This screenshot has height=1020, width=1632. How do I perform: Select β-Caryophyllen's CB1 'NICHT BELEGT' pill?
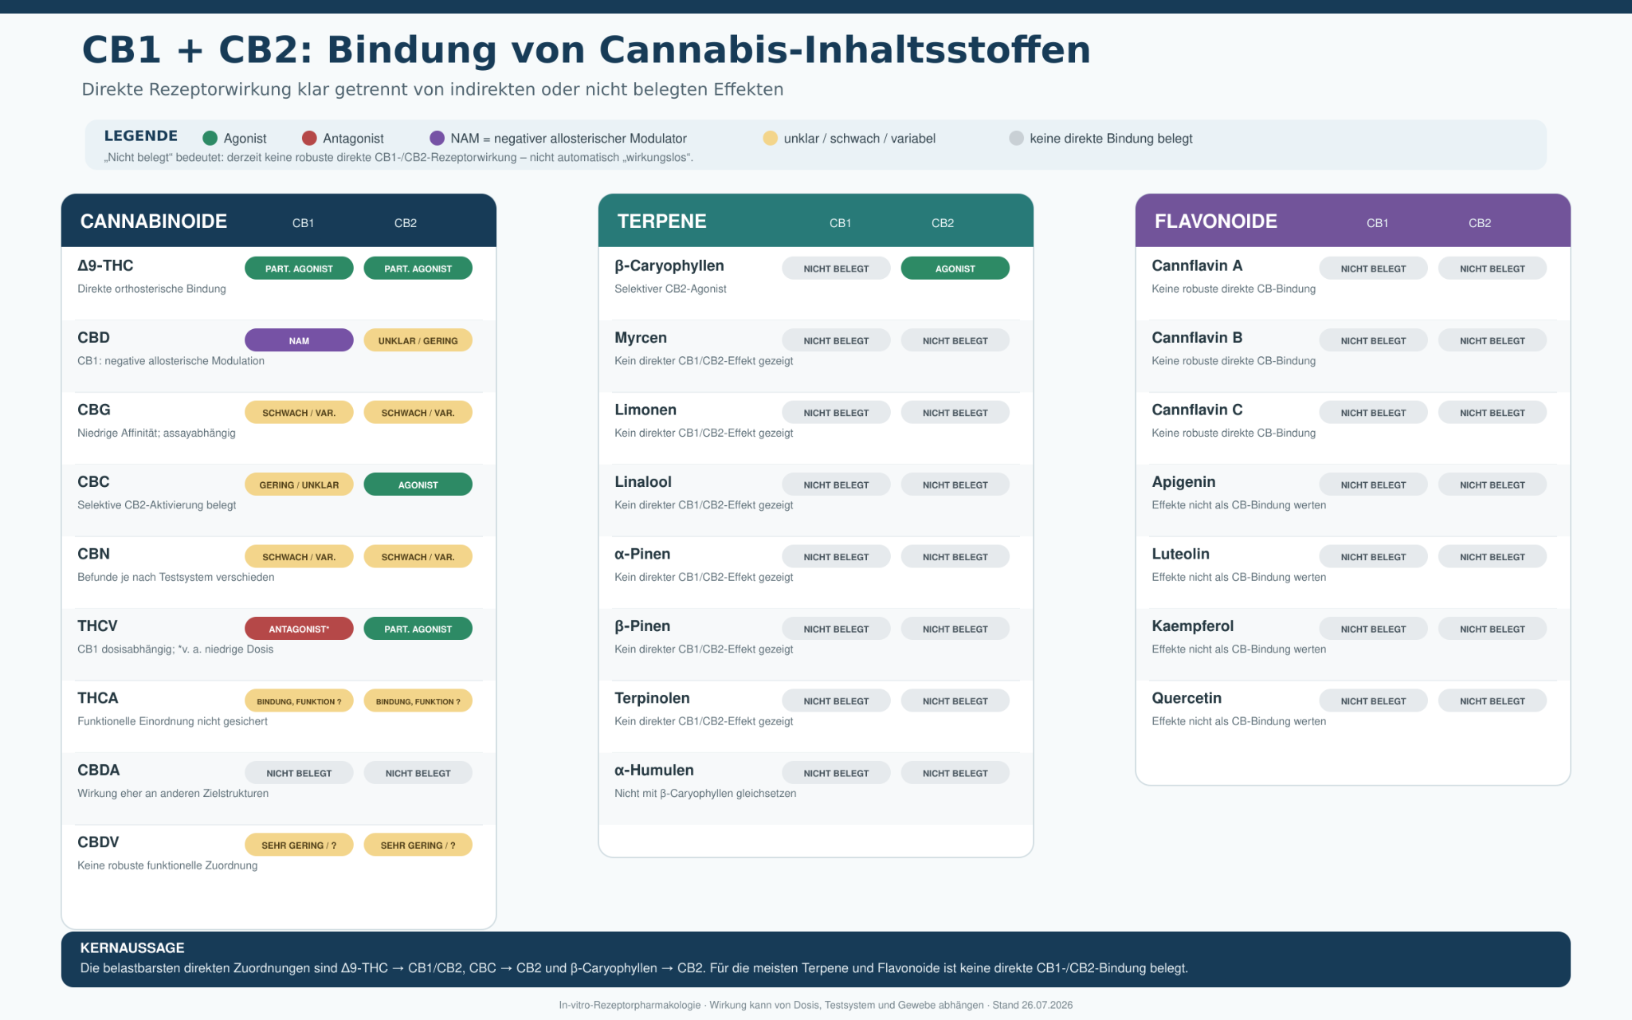point(836,269)
